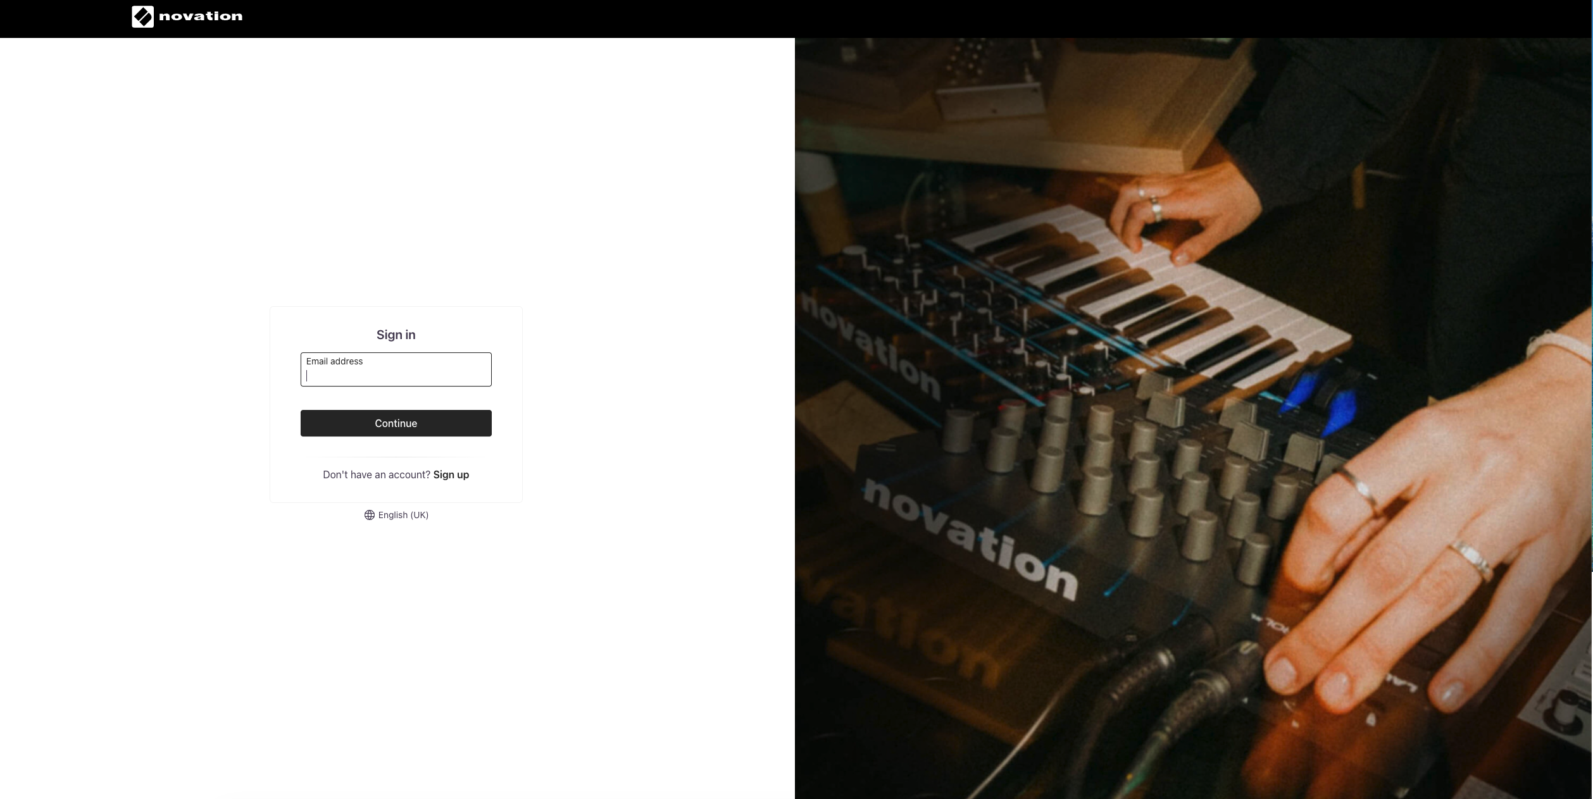This screenshot has height=799, width=1593.
Task: Click the Novation logo in header
Action: point(187,16)
